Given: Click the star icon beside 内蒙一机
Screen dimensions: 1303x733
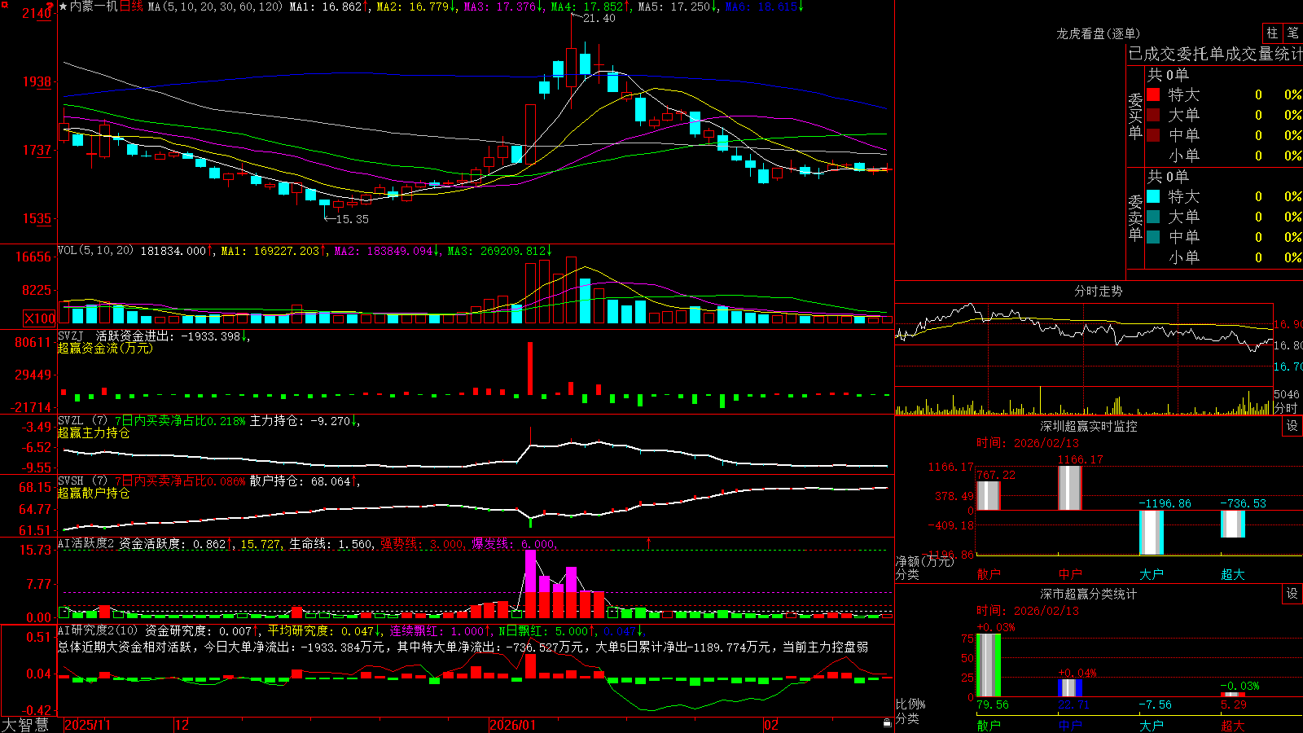Looking at the screenshot, I should [64, 7].
